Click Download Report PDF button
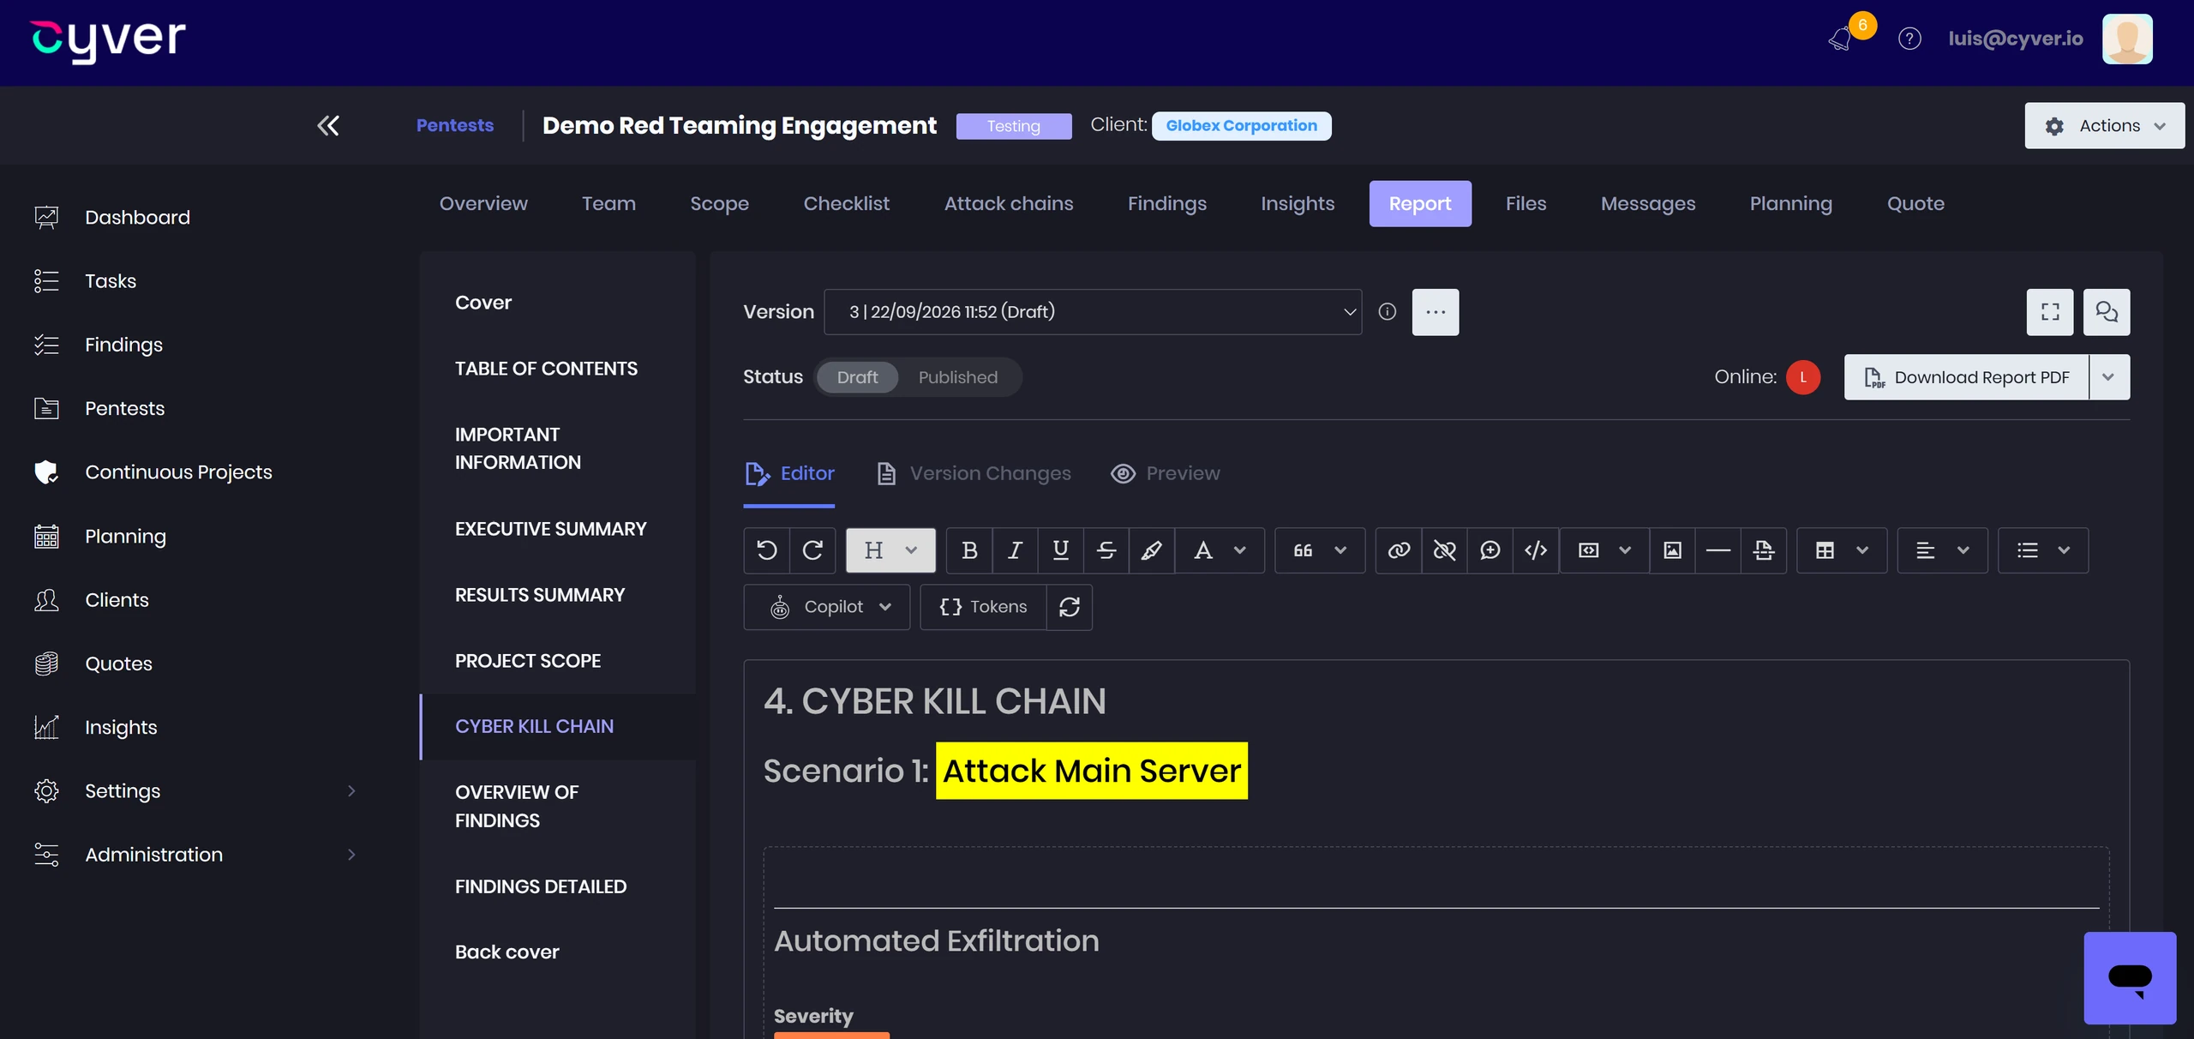This screenshot has height=1039, width=2194. (x=1966, y=377)
